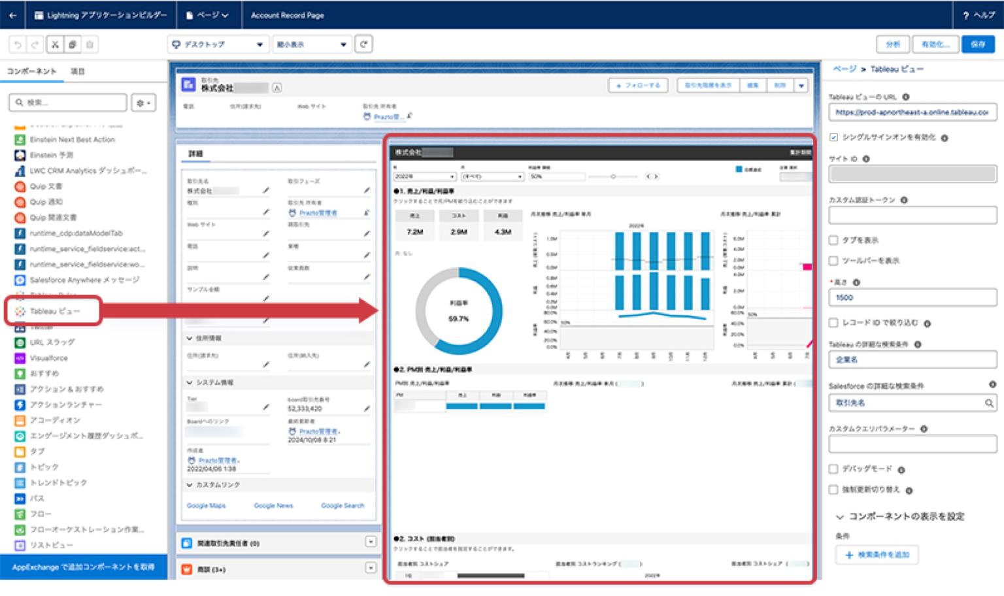Collapse the コンポーネントの表示を設定 section
Screen dimensions: 1004x596
[840, 516]
